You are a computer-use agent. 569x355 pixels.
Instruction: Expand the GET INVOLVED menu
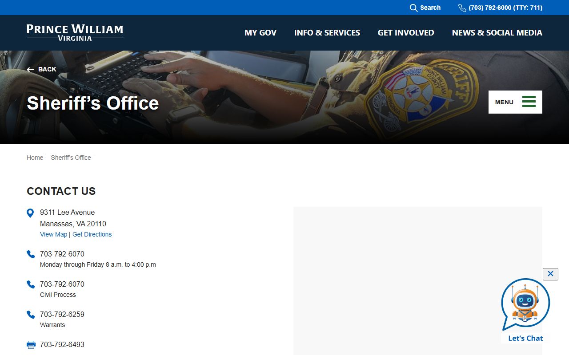coord(406,33)
